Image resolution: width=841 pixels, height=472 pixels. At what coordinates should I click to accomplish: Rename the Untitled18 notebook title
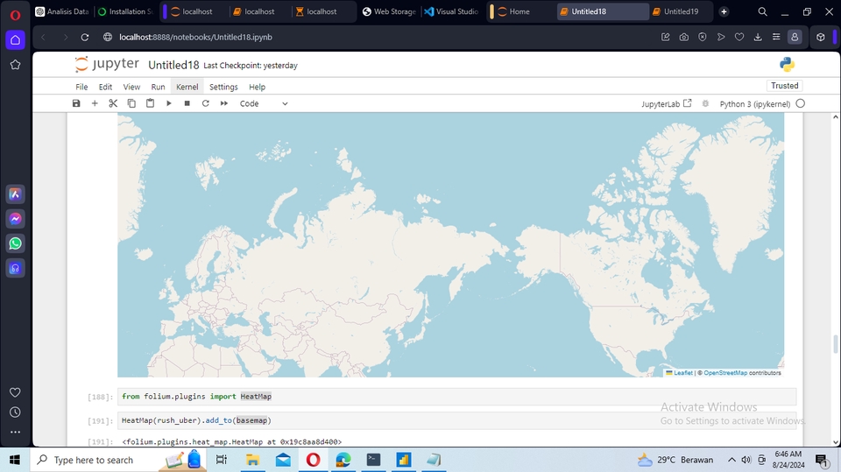coord(173,65)
